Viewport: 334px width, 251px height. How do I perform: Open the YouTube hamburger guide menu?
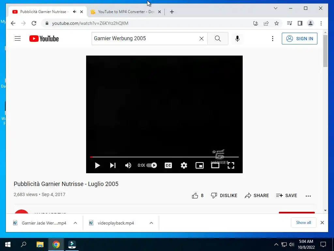pyautogui.click(x=18, y=39)
